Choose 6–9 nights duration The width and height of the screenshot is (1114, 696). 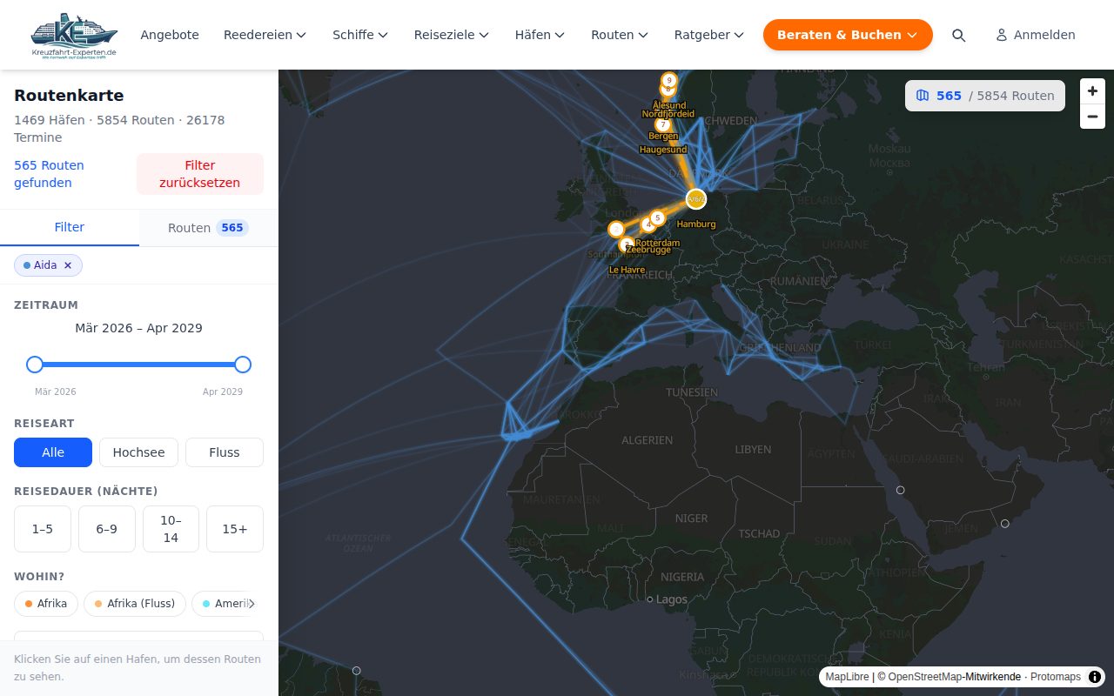(x=107, y=529)
